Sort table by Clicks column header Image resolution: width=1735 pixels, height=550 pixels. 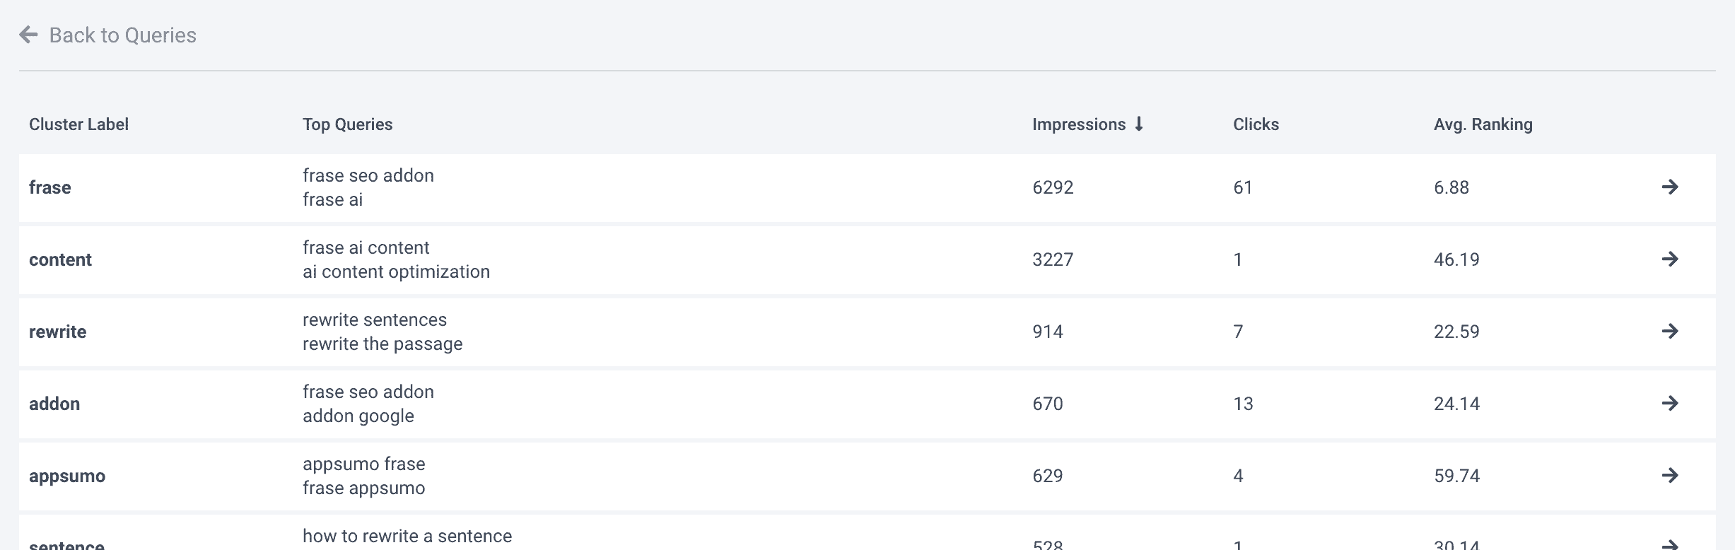point(1256,124)
